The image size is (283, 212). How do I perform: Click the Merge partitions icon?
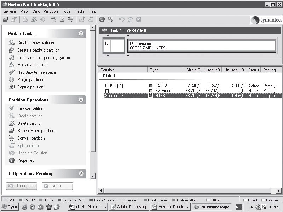tap(12, 79)
